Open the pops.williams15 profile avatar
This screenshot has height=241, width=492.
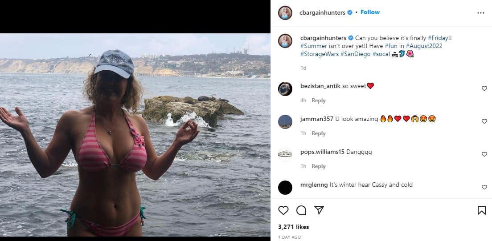tap(285, 154)
